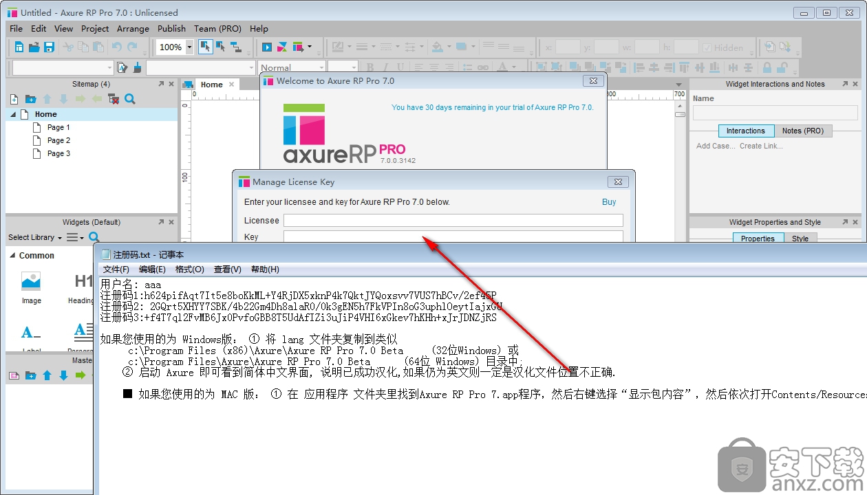
Task: Click the Add Case... link
Action: pos(716,146)
